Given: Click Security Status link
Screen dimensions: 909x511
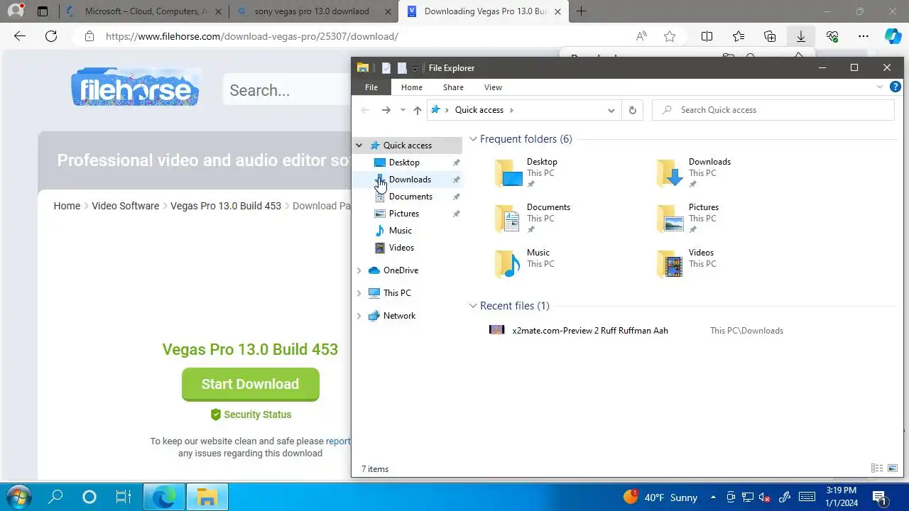Looking at the screenshot, I should pos(250,414).
